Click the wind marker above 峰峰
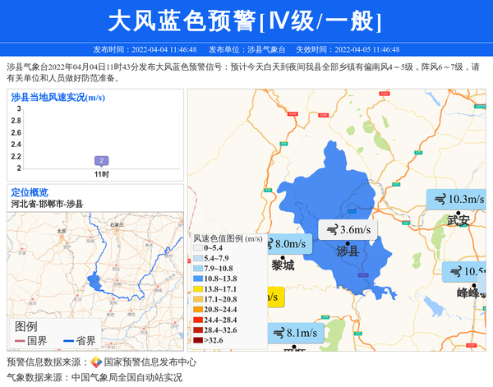493x387 pixels. (466, 272)
